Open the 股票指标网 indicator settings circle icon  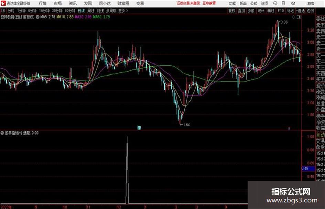coord(2,133)
